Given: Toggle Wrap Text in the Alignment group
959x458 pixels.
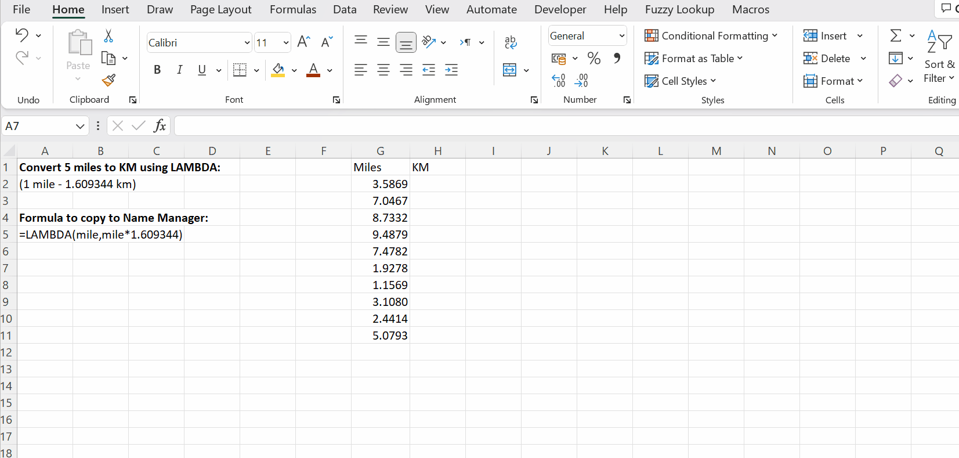Looking at the screenshot, I should [x=511, y=42].
